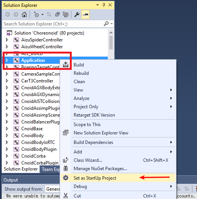Click the Build icon in context menu

point(66,65)
